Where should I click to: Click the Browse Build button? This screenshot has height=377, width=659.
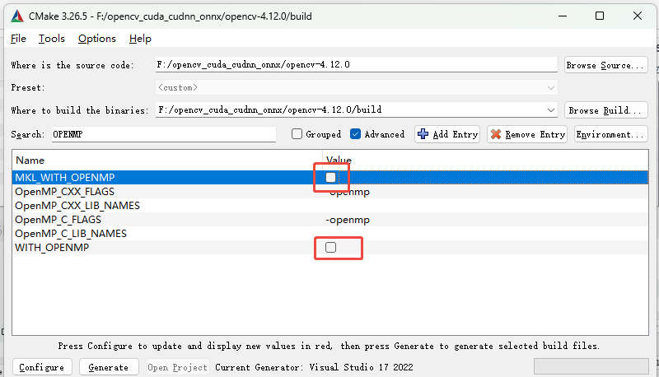tap(605, 110)
